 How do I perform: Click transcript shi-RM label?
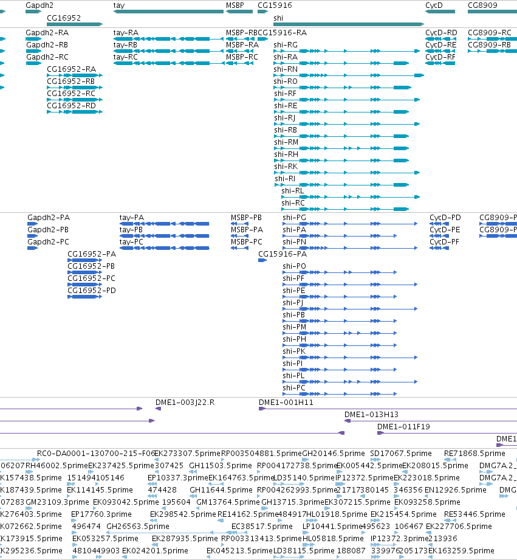click(286, 142)
